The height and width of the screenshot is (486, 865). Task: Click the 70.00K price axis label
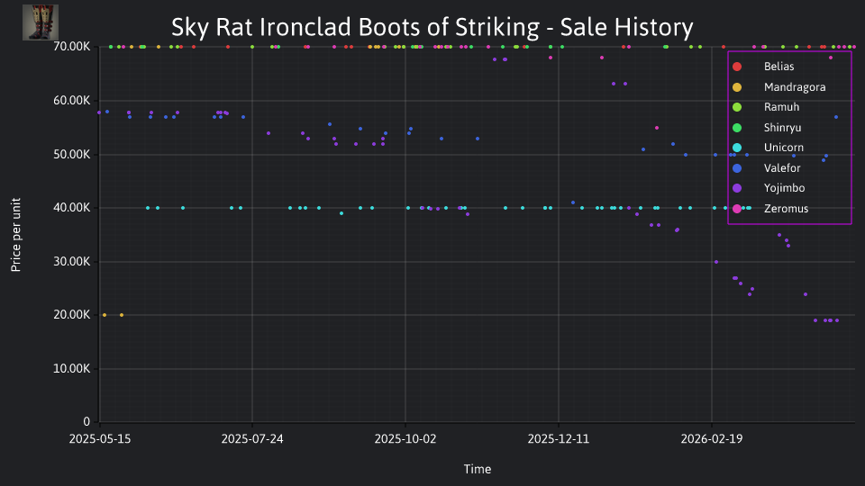[72, 47]
